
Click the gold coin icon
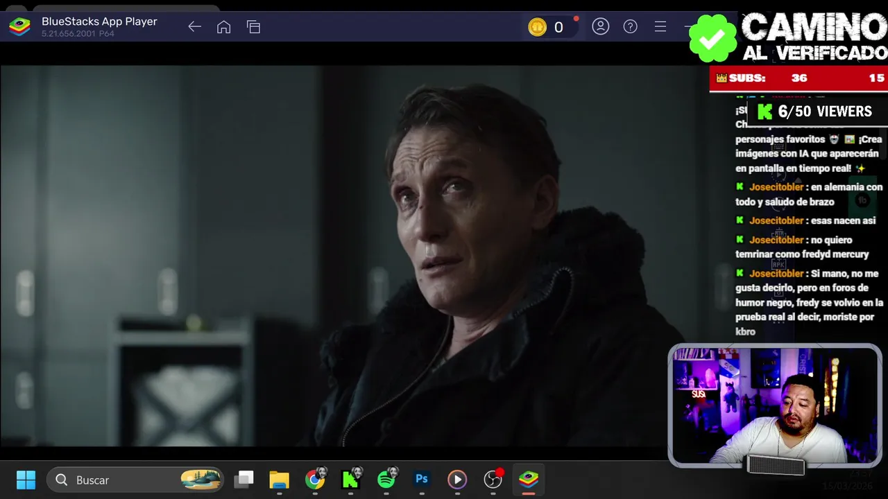537,27
